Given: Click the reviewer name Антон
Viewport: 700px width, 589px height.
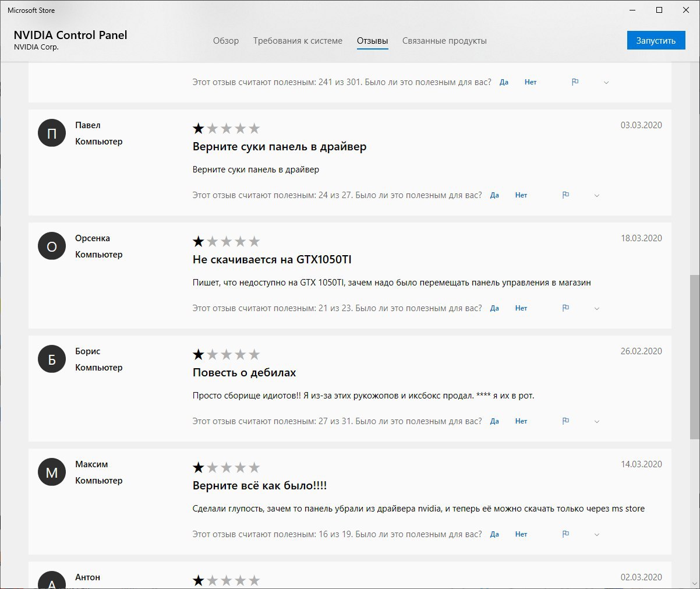Looking at the screenshot, I should [x=88, y=577].
